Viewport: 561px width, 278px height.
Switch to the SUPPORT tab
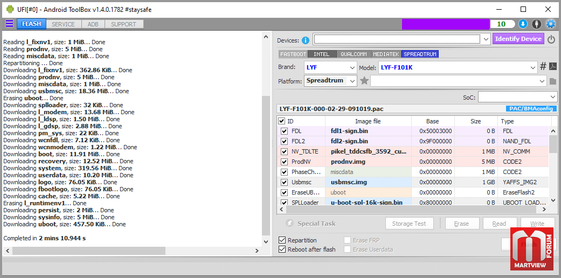click(x=123, y=24)
